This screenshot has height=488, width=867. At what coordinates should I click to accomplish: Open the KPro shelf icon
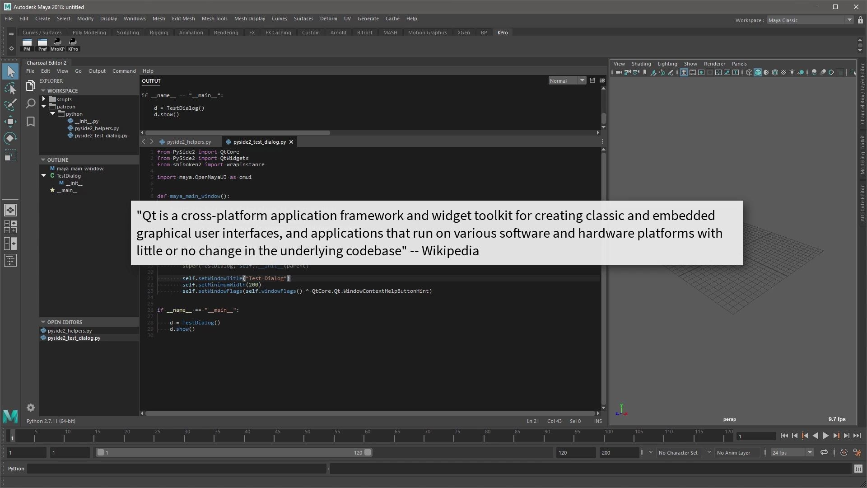[73, 43]
